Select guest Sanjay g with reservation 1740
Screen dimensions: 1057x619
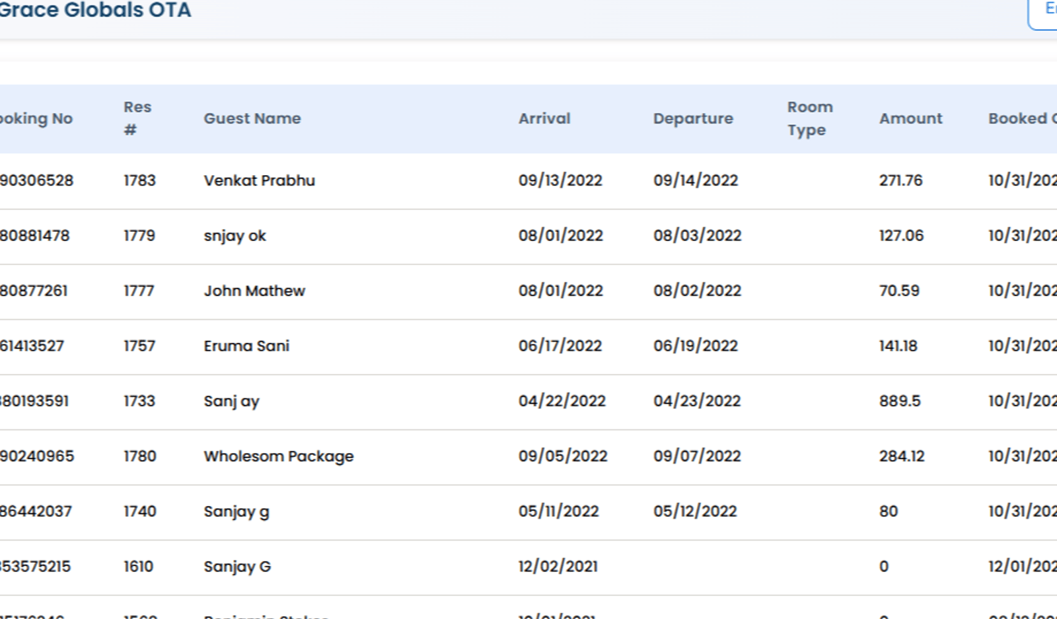point(236,512)
